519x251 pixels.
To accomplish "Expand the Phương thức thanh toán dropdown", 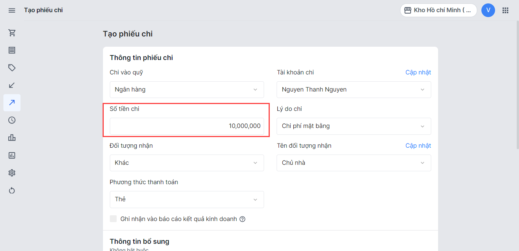I will 187,199.
